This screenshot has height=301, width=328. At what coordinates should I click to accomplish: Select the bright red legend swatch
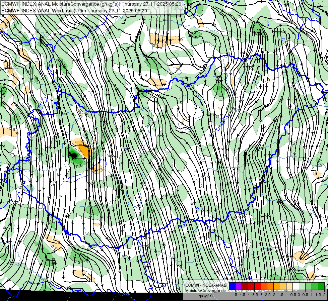[x=258, y=286]
